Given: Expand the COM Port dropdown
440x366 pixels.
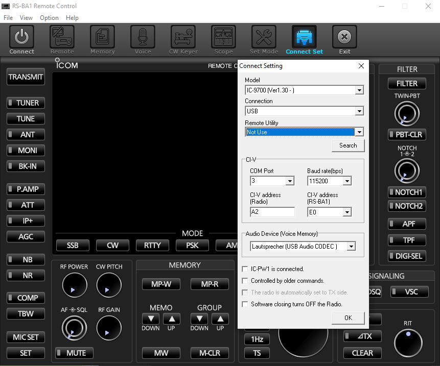Looking at the screenshot, I should [x=290, y=181].
